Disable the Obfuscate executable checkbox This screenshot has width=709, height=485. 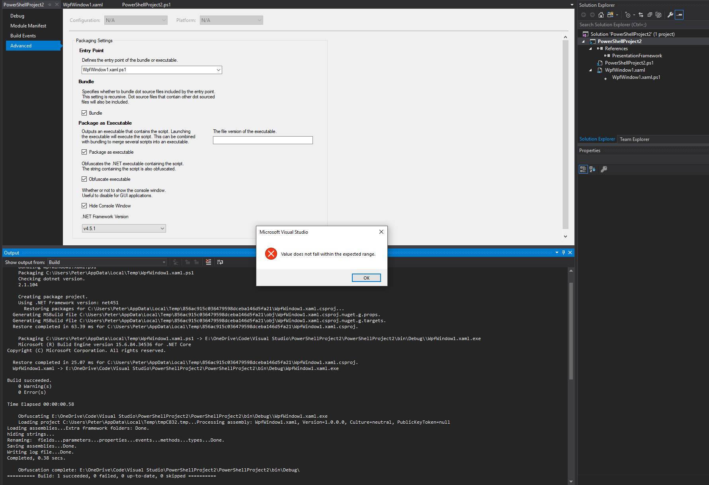pos(84,179)
